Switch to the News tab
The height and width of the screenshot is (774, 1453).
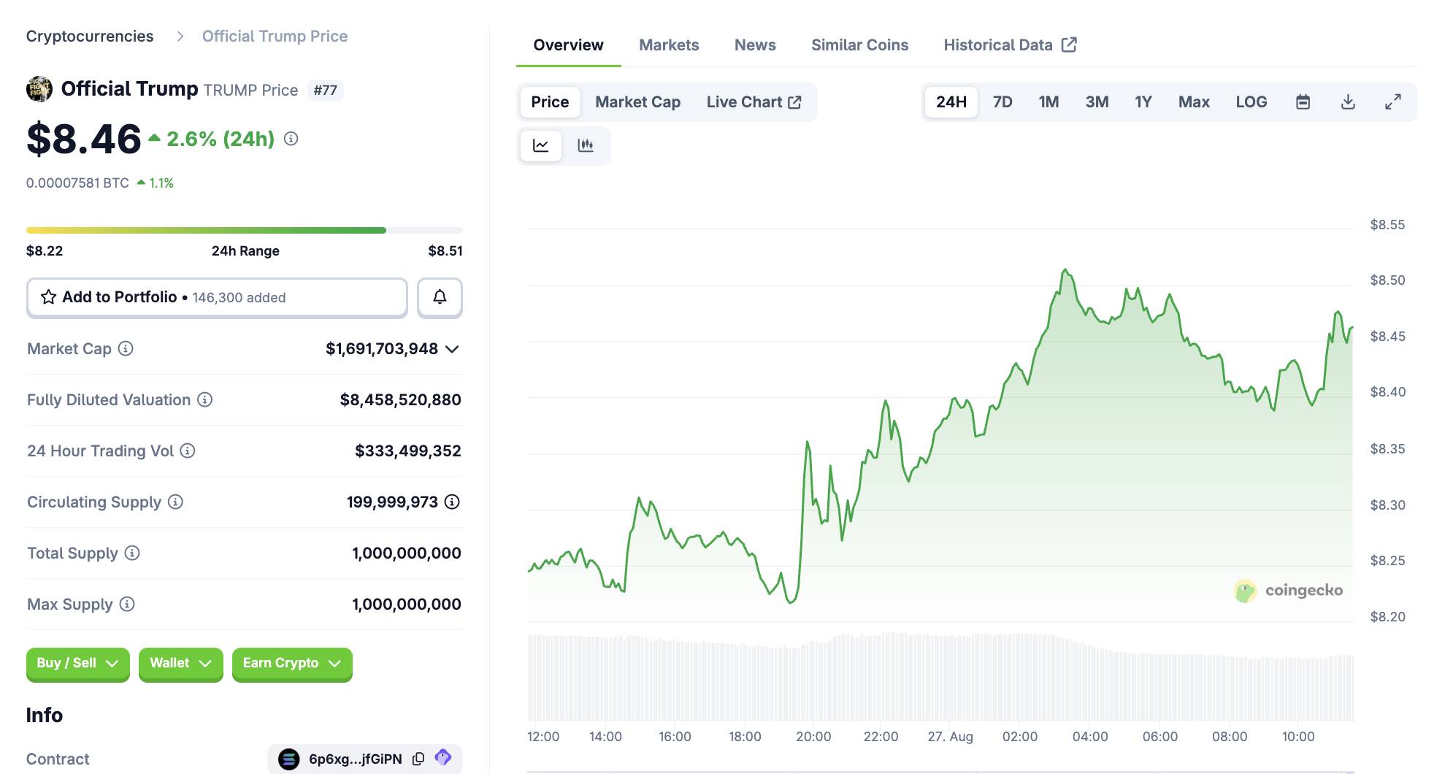pyautogui.click(x=755, y=45)
